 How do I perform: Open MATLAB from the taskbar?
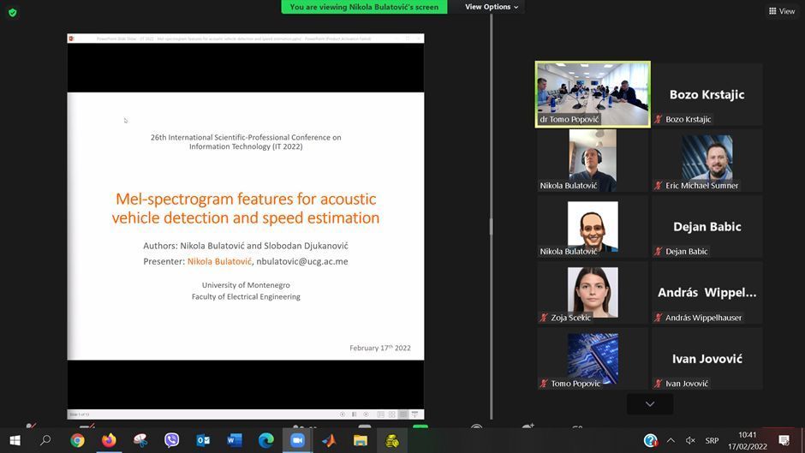point(329,440)
